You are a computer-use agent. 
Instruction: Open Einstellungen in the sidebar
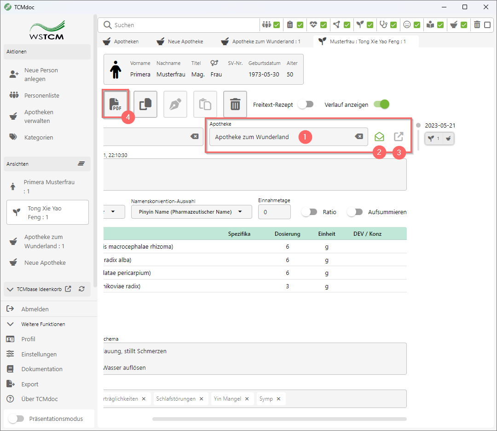point(39,354)
